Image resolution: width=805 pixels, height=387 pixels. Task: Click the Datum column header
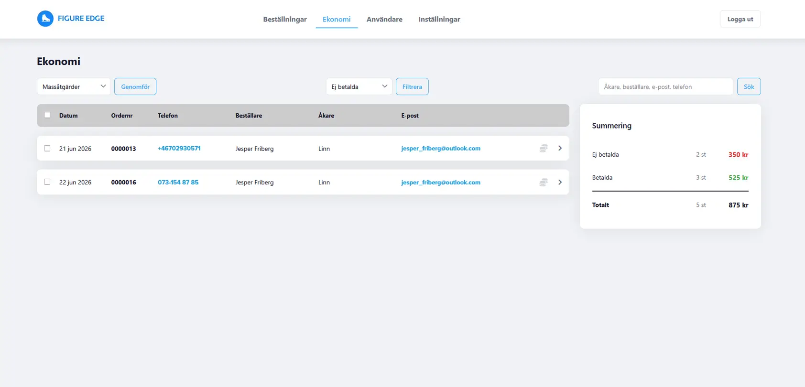click(x=68, y=116)
